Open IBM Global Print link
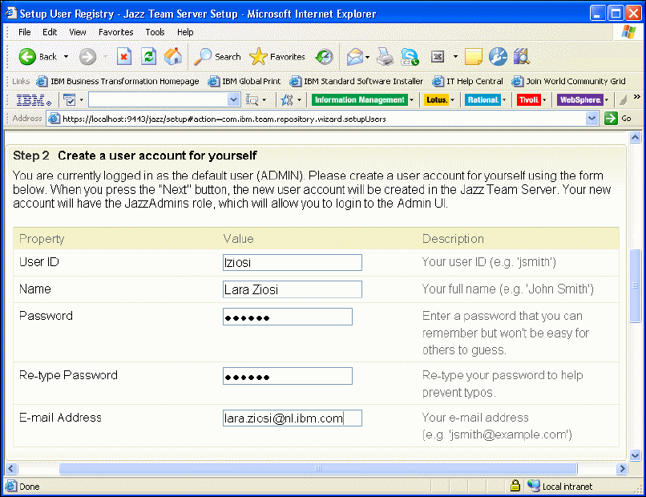The image size is (646, 497). coord(244,81)
